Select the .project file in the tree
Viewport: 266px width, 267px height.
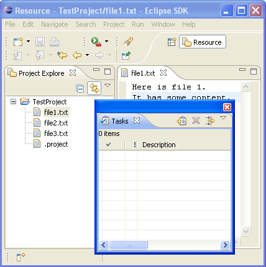(51, 144)
